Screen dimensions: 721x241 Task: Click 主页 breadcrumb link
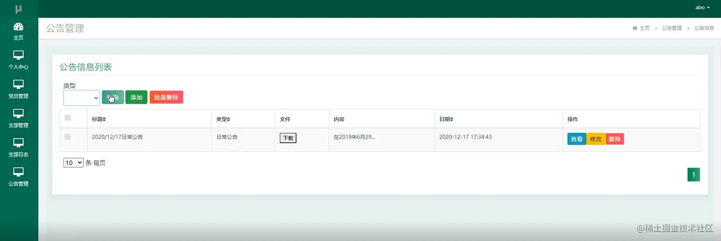[x=644, y=28]
